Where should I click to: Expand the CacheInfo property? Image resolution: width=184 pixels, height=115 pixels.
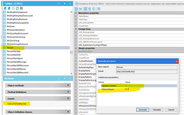click(76, 55)
